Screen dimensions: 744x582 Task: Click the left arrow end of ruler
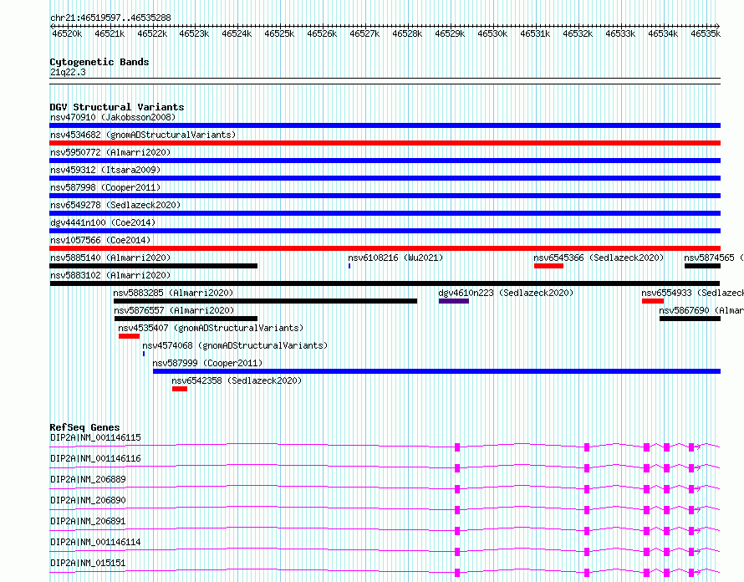(52, 26)
